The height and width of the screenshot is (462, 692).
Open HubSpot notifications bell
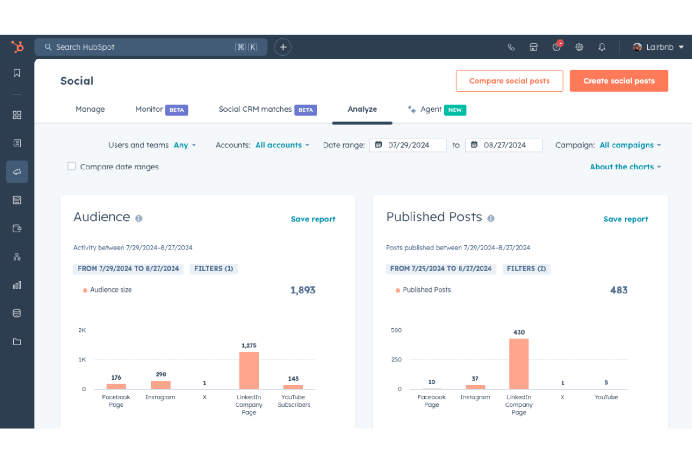click(602, 47)
